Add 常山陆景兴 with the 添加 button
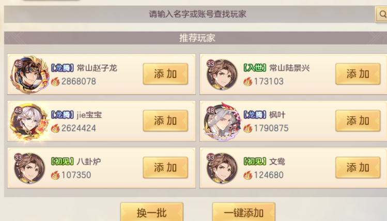Image resolution: width=387 pixels, height=221 pixels. [358, 74]
